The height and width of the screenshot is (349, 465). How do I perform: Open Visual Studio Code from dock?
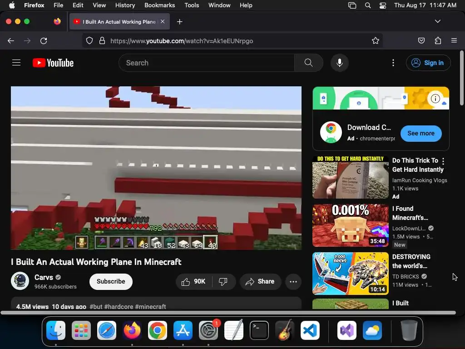[310, 330]
